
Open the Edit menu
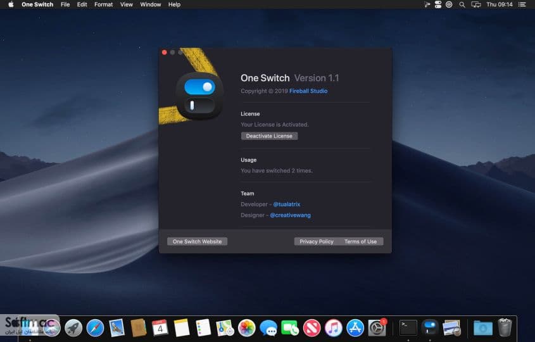(82, 4)
